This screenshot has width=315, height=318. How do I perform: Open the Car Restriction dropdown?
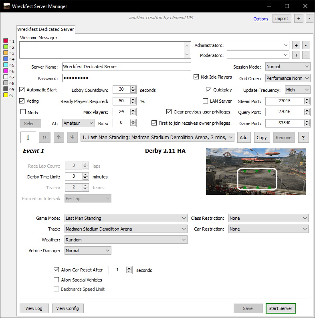click(269, 229)
